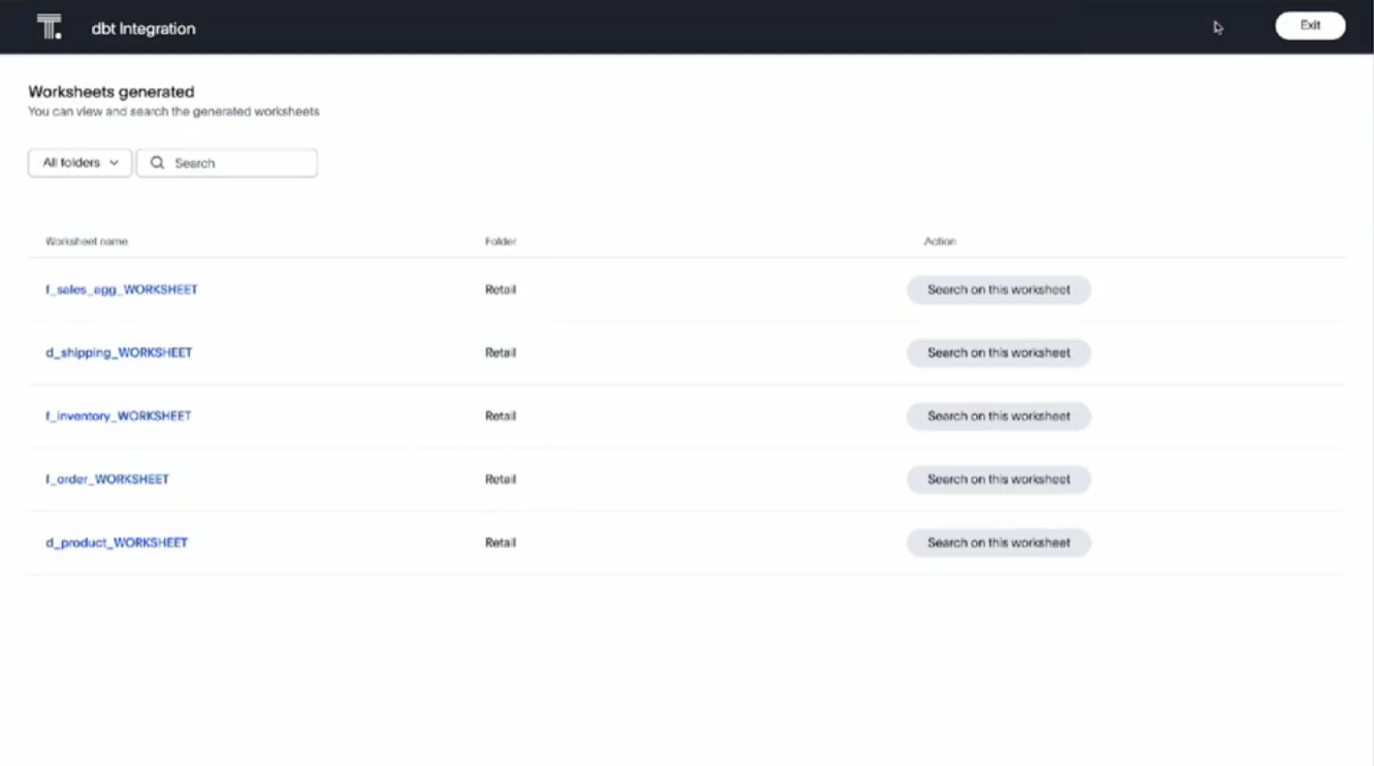This screenshot has width=1374, height=766.
Task: Click Exit in the top right corner
Action: tap(1310, 26)
